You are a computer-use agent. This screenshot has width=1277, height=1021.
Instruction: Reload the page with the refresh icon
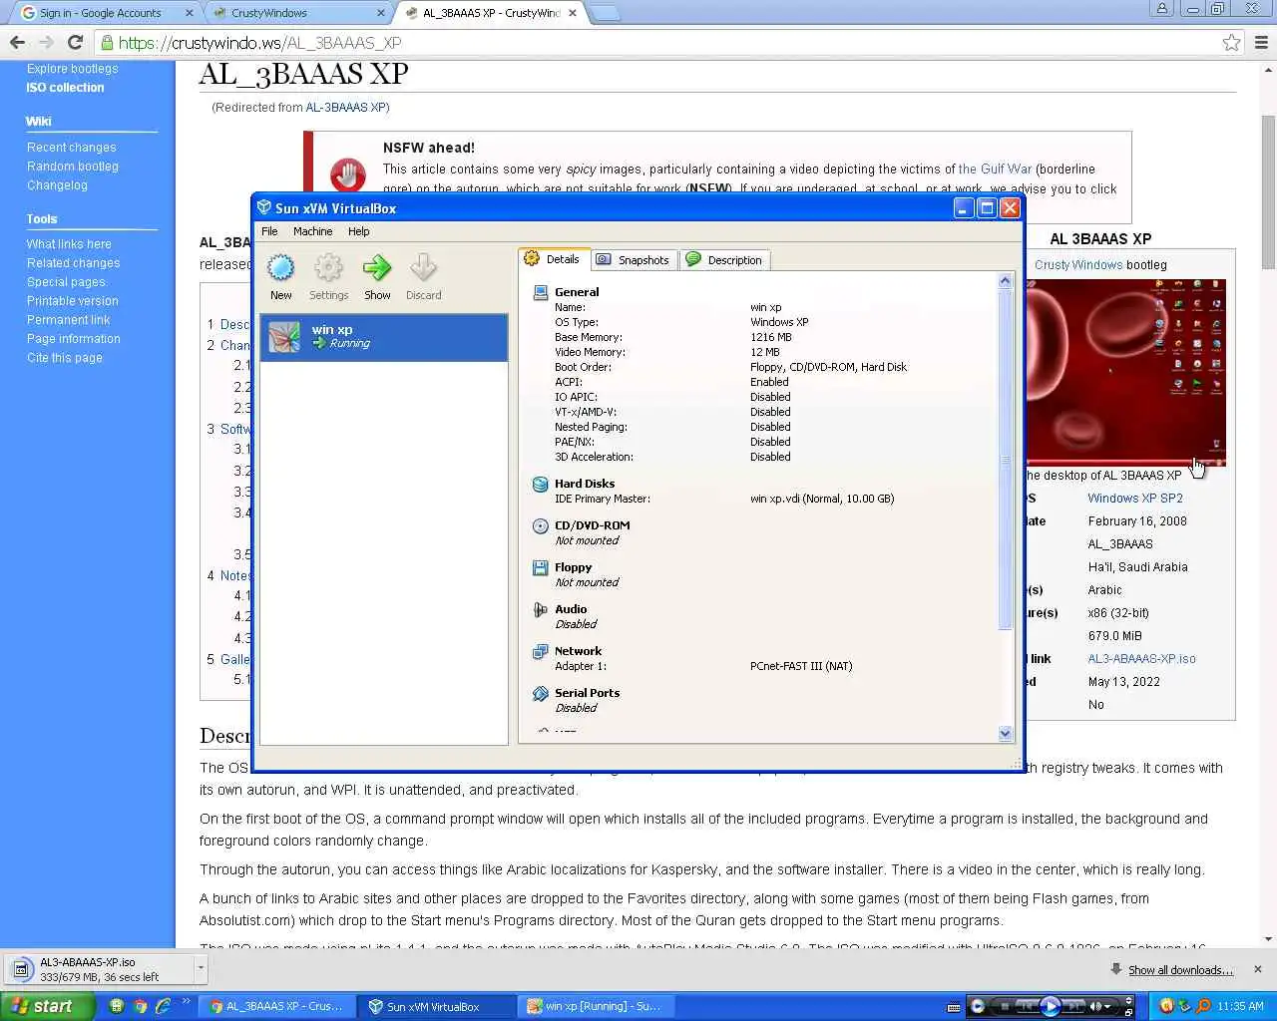[x=75, y=42]
